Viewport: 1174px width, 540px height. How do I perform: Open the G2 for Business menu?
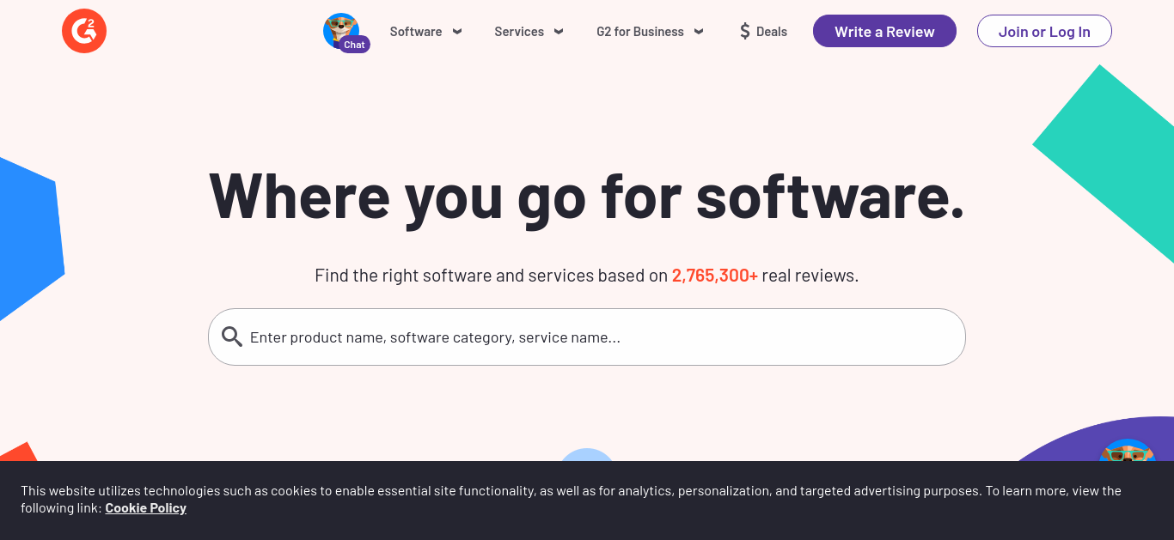tap(640, 32)
